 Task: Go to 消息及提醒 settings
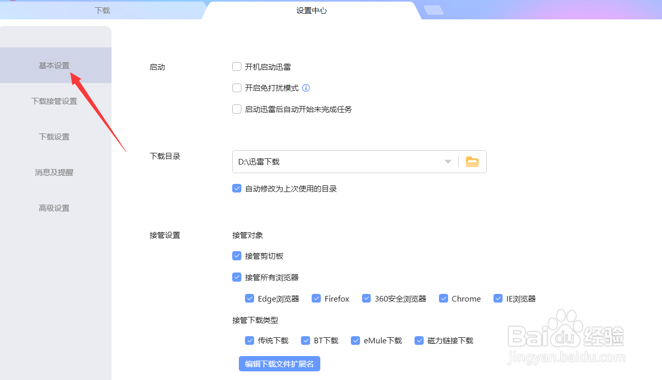[x=54, y=172]
